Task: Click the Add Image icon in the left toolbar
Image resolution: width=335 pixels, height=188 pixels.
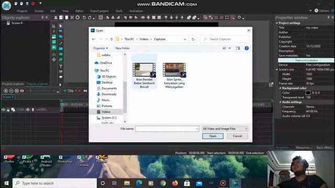Action: [x=54, y=37]
